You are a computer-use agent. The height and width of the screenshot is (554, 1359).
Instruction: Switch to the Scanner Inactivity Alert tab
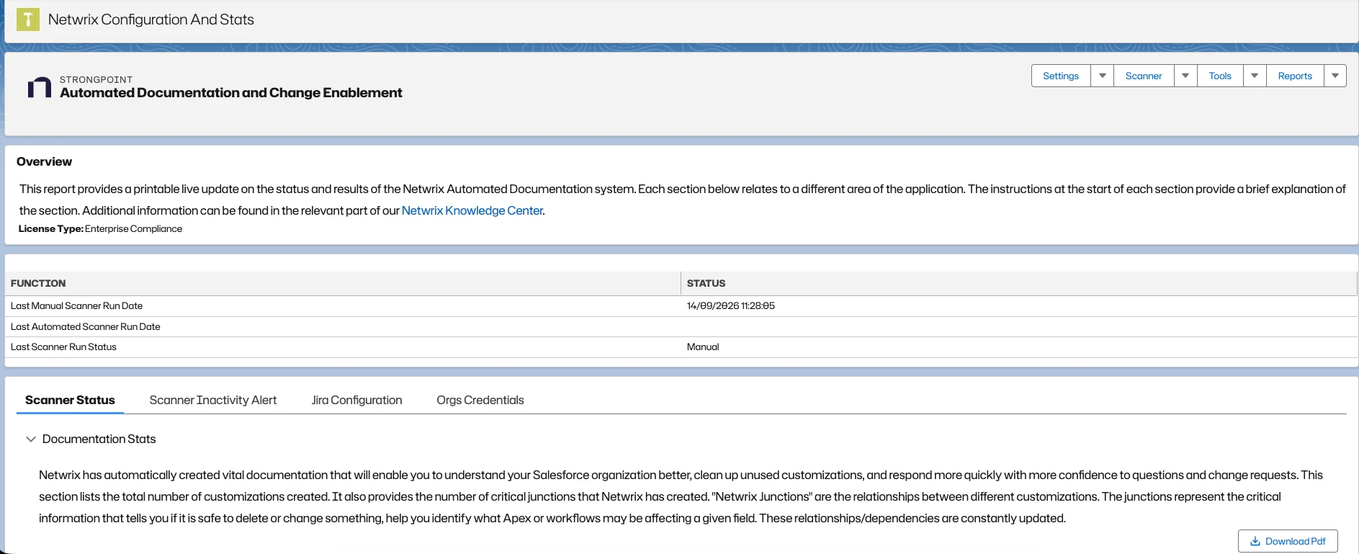pos(213,400)
